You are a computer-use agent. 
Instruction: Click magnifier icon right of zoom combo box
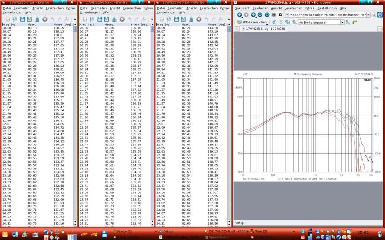click(x=347, y=22)
